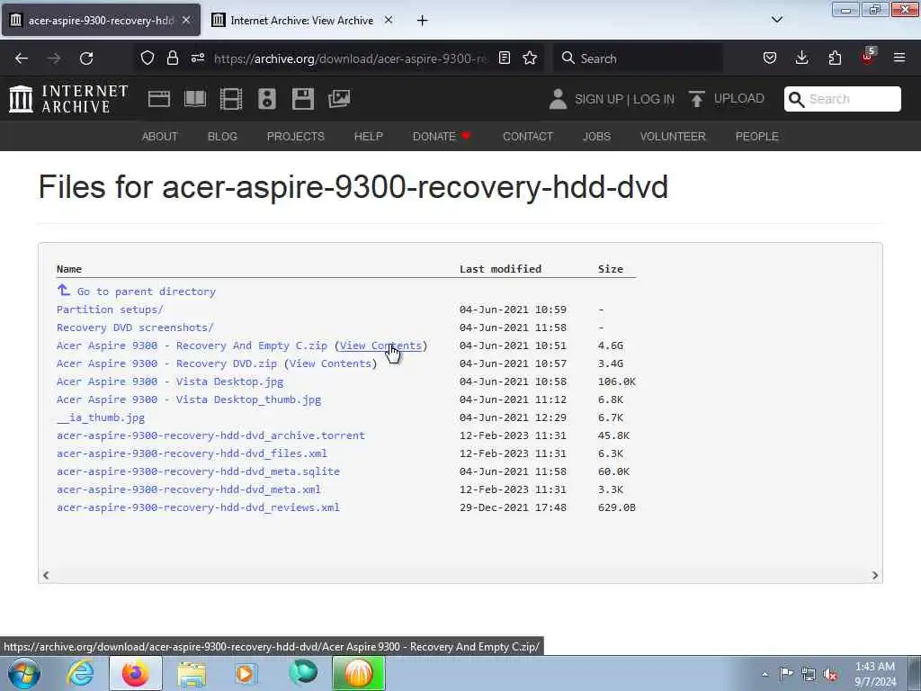Click the uBlock extension icon with badge

pyautogui.click(x=868, y=57)
